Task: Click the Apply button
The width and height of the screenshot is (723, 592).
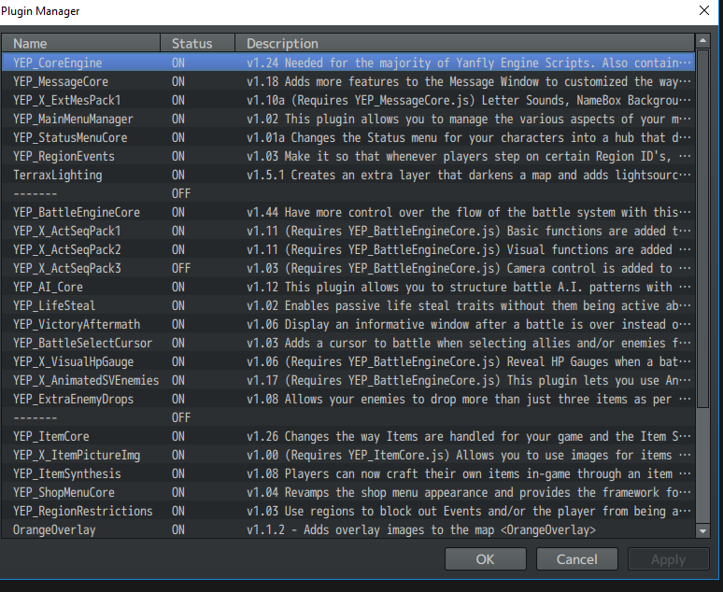Action: click(x=668, y=558)
